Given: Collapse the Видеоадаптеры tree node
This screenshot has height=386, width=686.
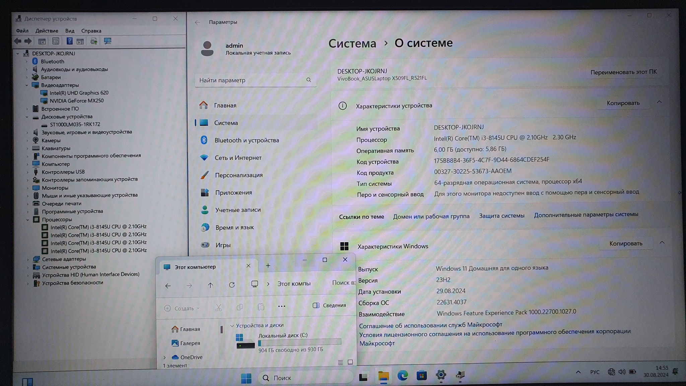Looking at the screenshot, I should [27, 85].
